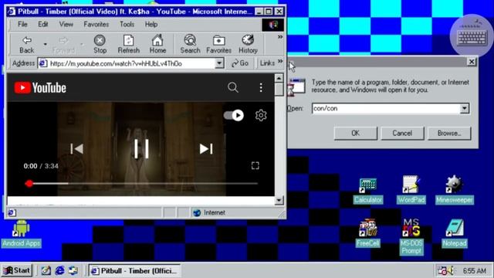This screenshot has height=278, width=494.
Task: Click the Pitbull - Timber taskbar button
Action: click(x=134, y=270)
